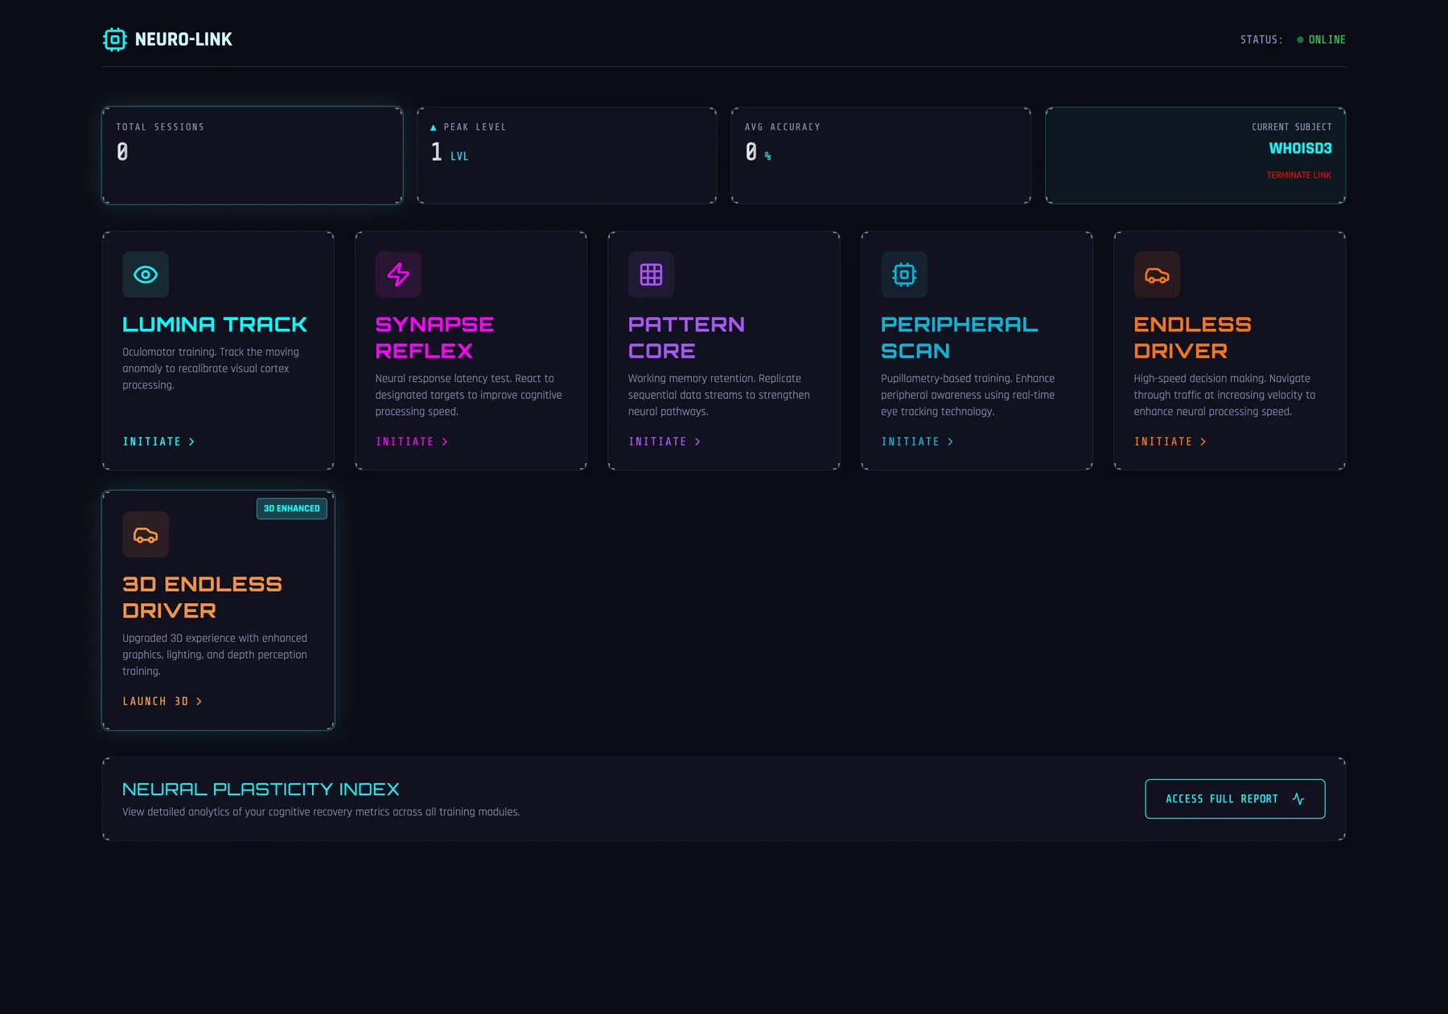Click the Lumina Track eye icon
The height and width of the screenshot is (1014, 1448).
(x=146, y=275)
